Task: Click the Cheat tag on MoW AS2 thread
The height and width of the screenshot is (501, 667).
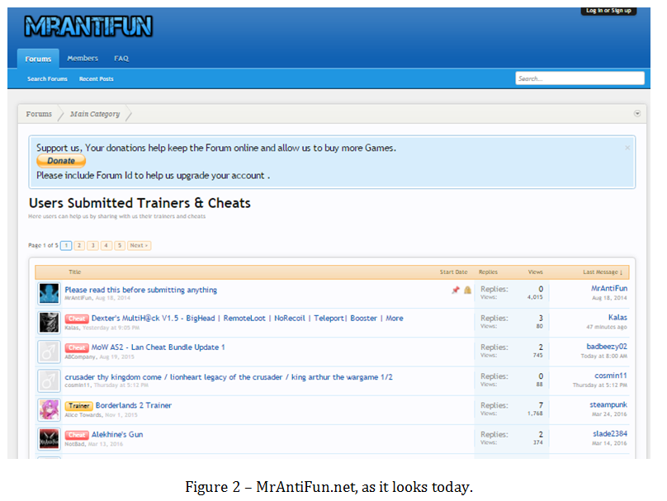Action: pyautogui.click(x=77, y=347)
